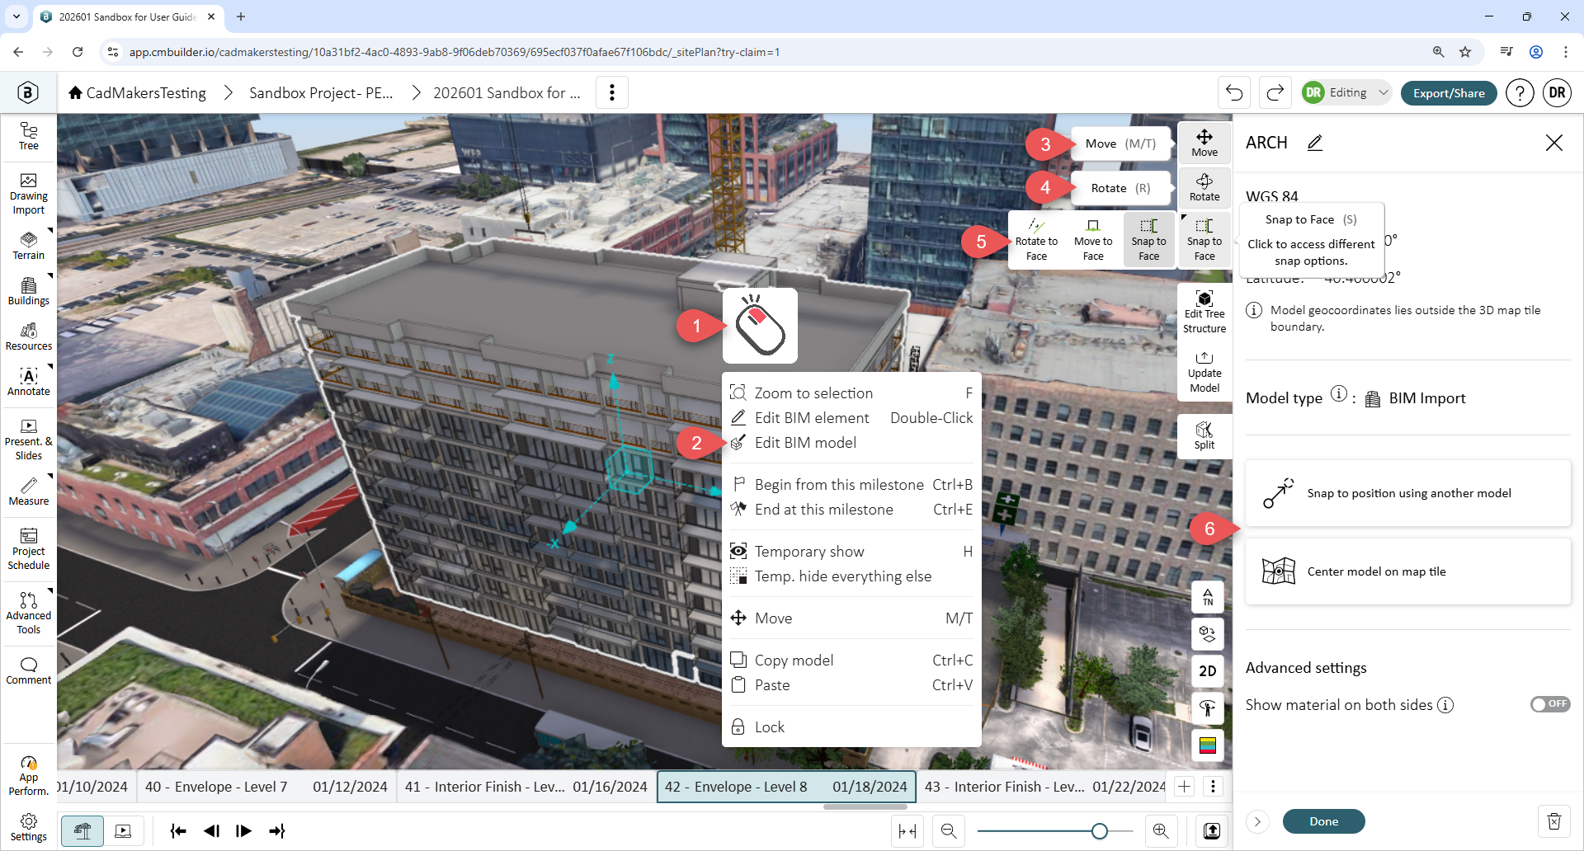Open the Tree panel
Screen dimensions: 1584x851
tap(29, 136)
